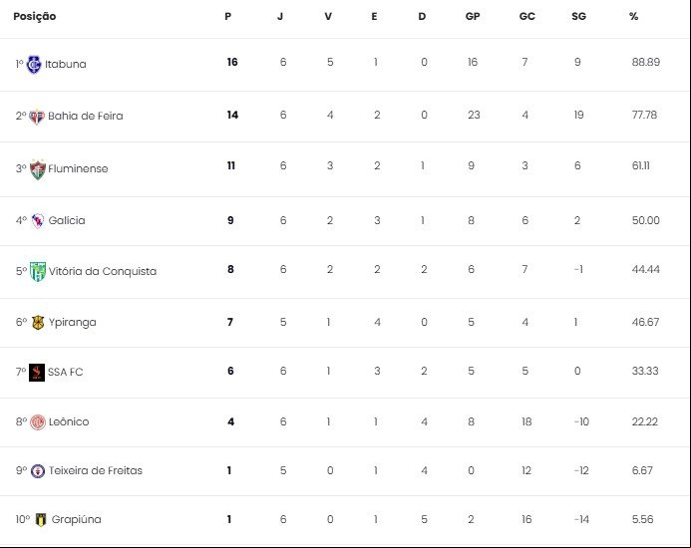691x548 pixels.
Task: Click Itabuna's 88.89 percentage value
Action: pyautogui.click(x=645, y=62)
